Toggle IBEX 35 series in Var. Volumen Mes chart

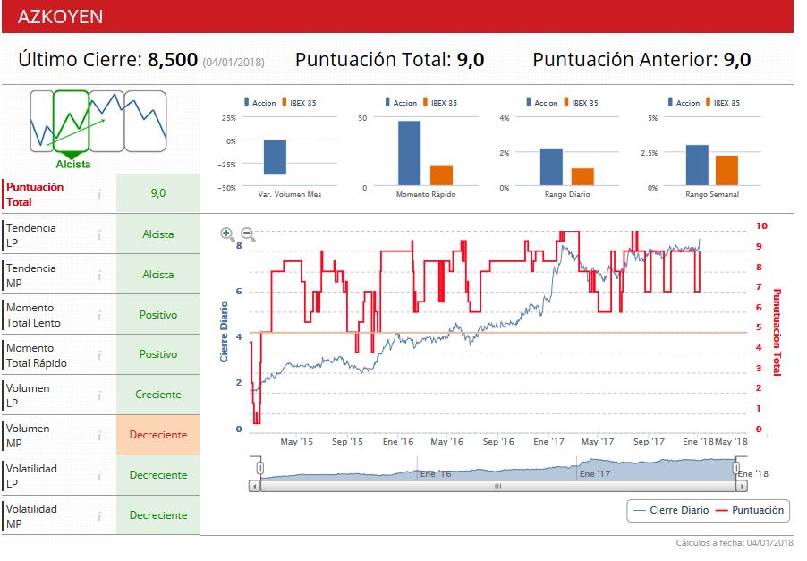pyautogui.click(x=299, y=103)
